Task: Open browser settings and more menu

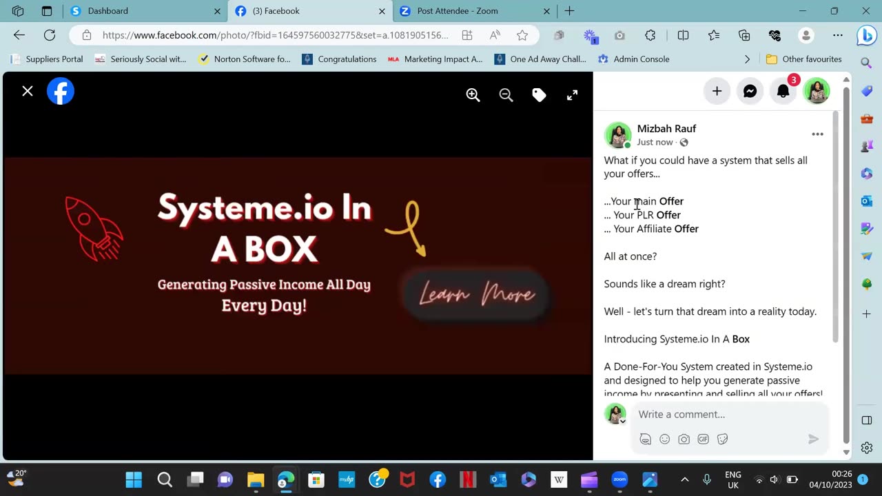Action: click(837, 35)
